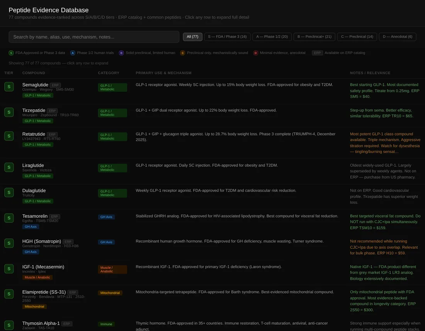Filter by D — Anecdotal (6)
This screenshot has height=331, width=425.
397,37
